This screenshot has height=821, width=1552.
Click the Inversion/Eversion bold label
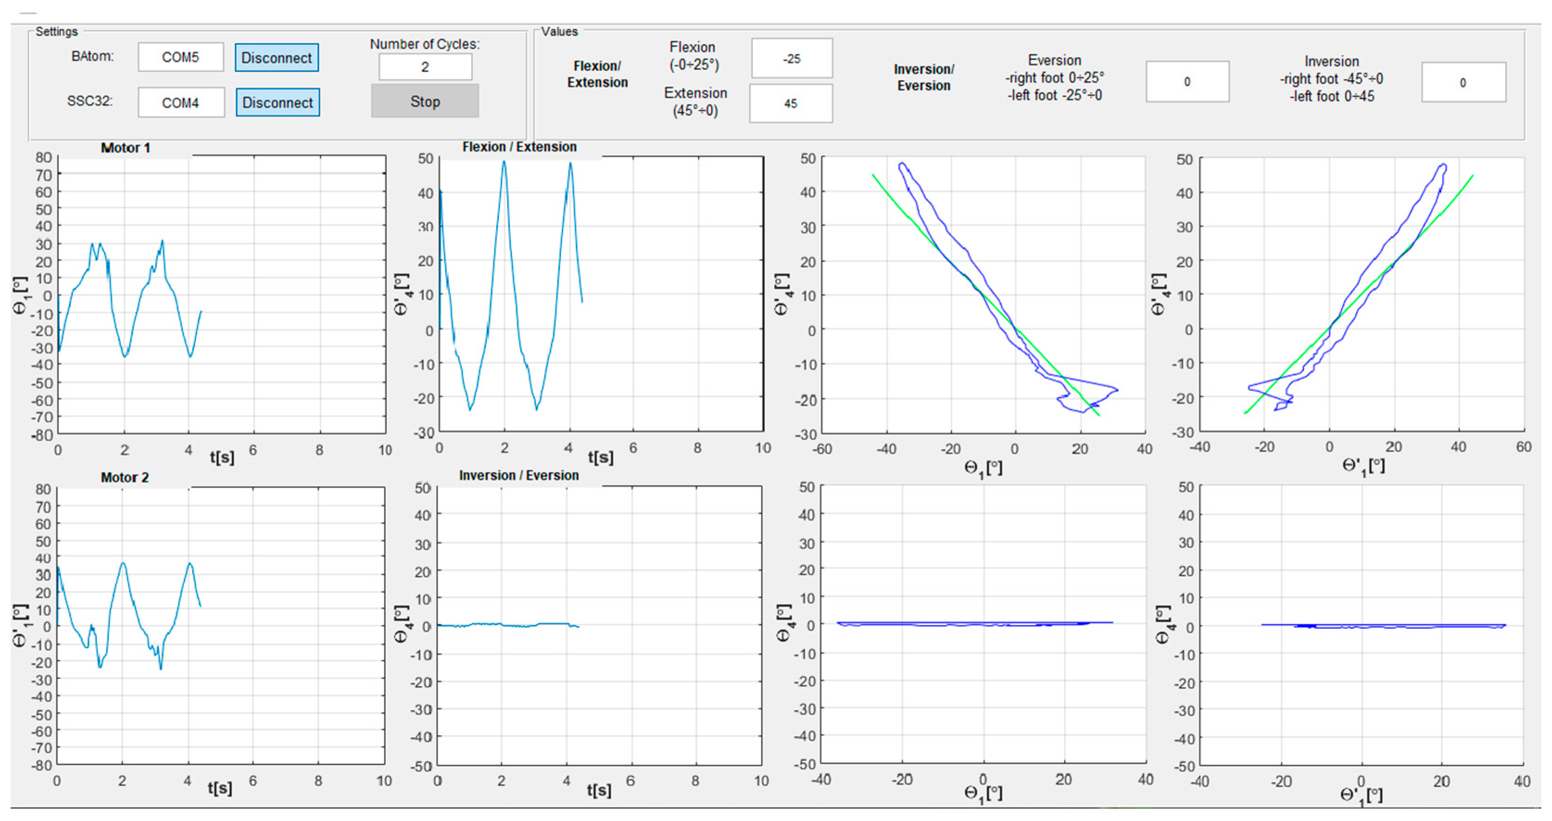pos(924,77)
